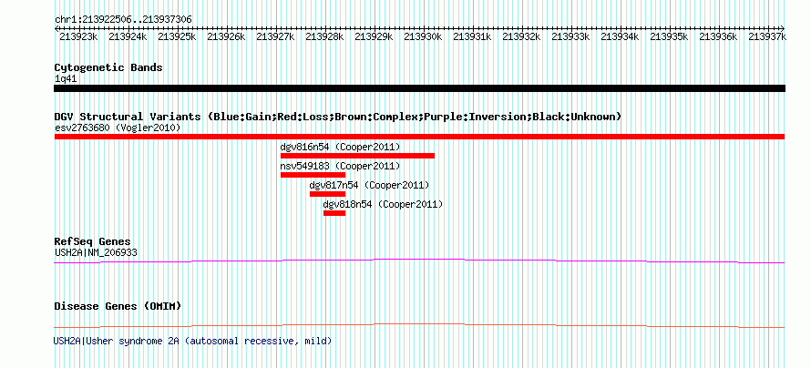Select the short red dgv818n54 loss bar
This screenshot has height=368, width=811.
[334, 213]
